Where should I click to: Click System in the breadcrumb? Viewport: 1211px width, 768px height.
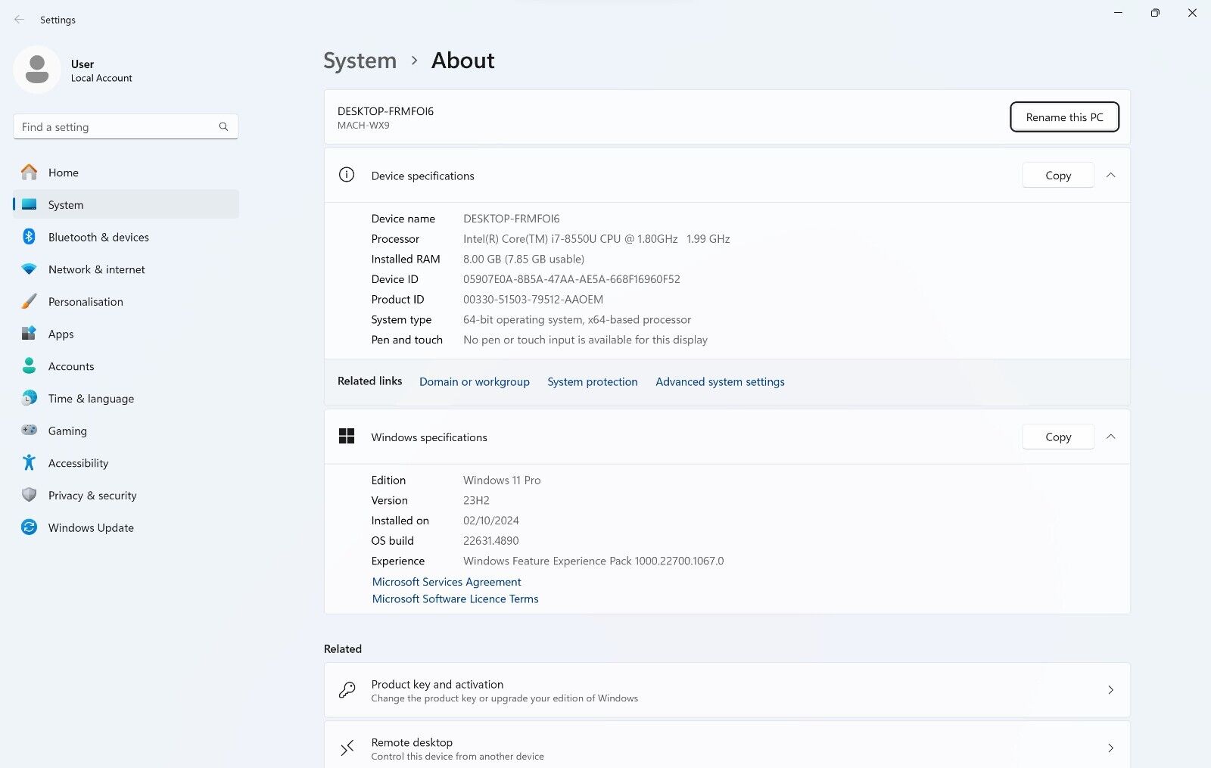pyautogui.click(x=360, y=61)
